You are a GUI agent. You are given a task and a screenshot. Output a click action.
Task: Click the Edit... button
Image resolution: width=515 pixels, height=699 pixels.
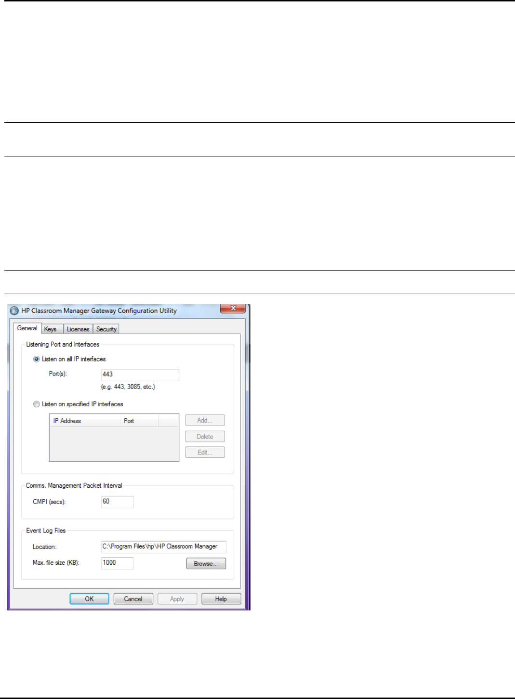tap(205, 453)
